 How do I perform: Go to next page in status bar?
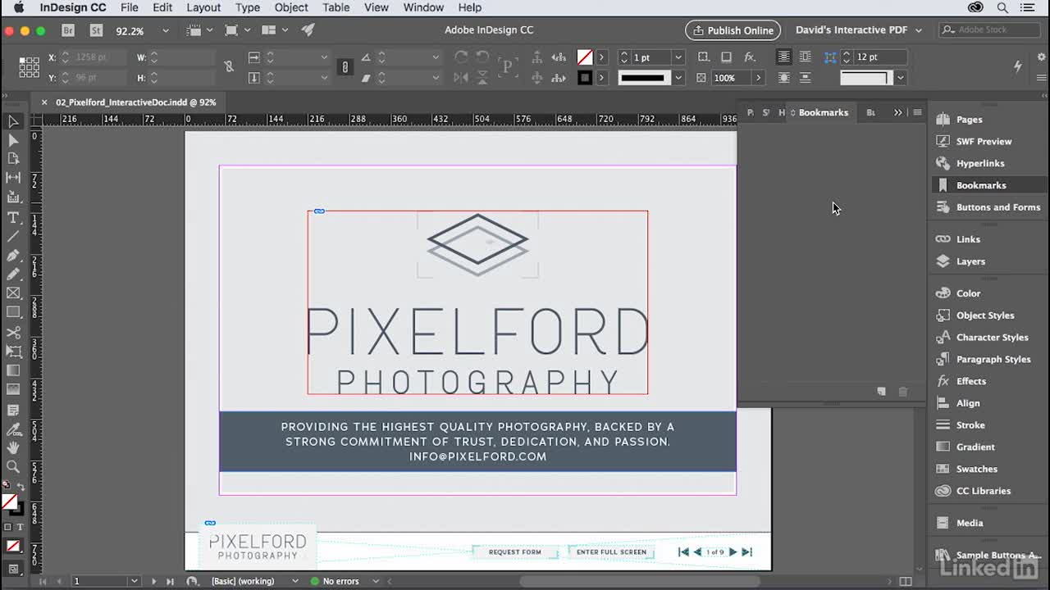(x=153, y=581)
